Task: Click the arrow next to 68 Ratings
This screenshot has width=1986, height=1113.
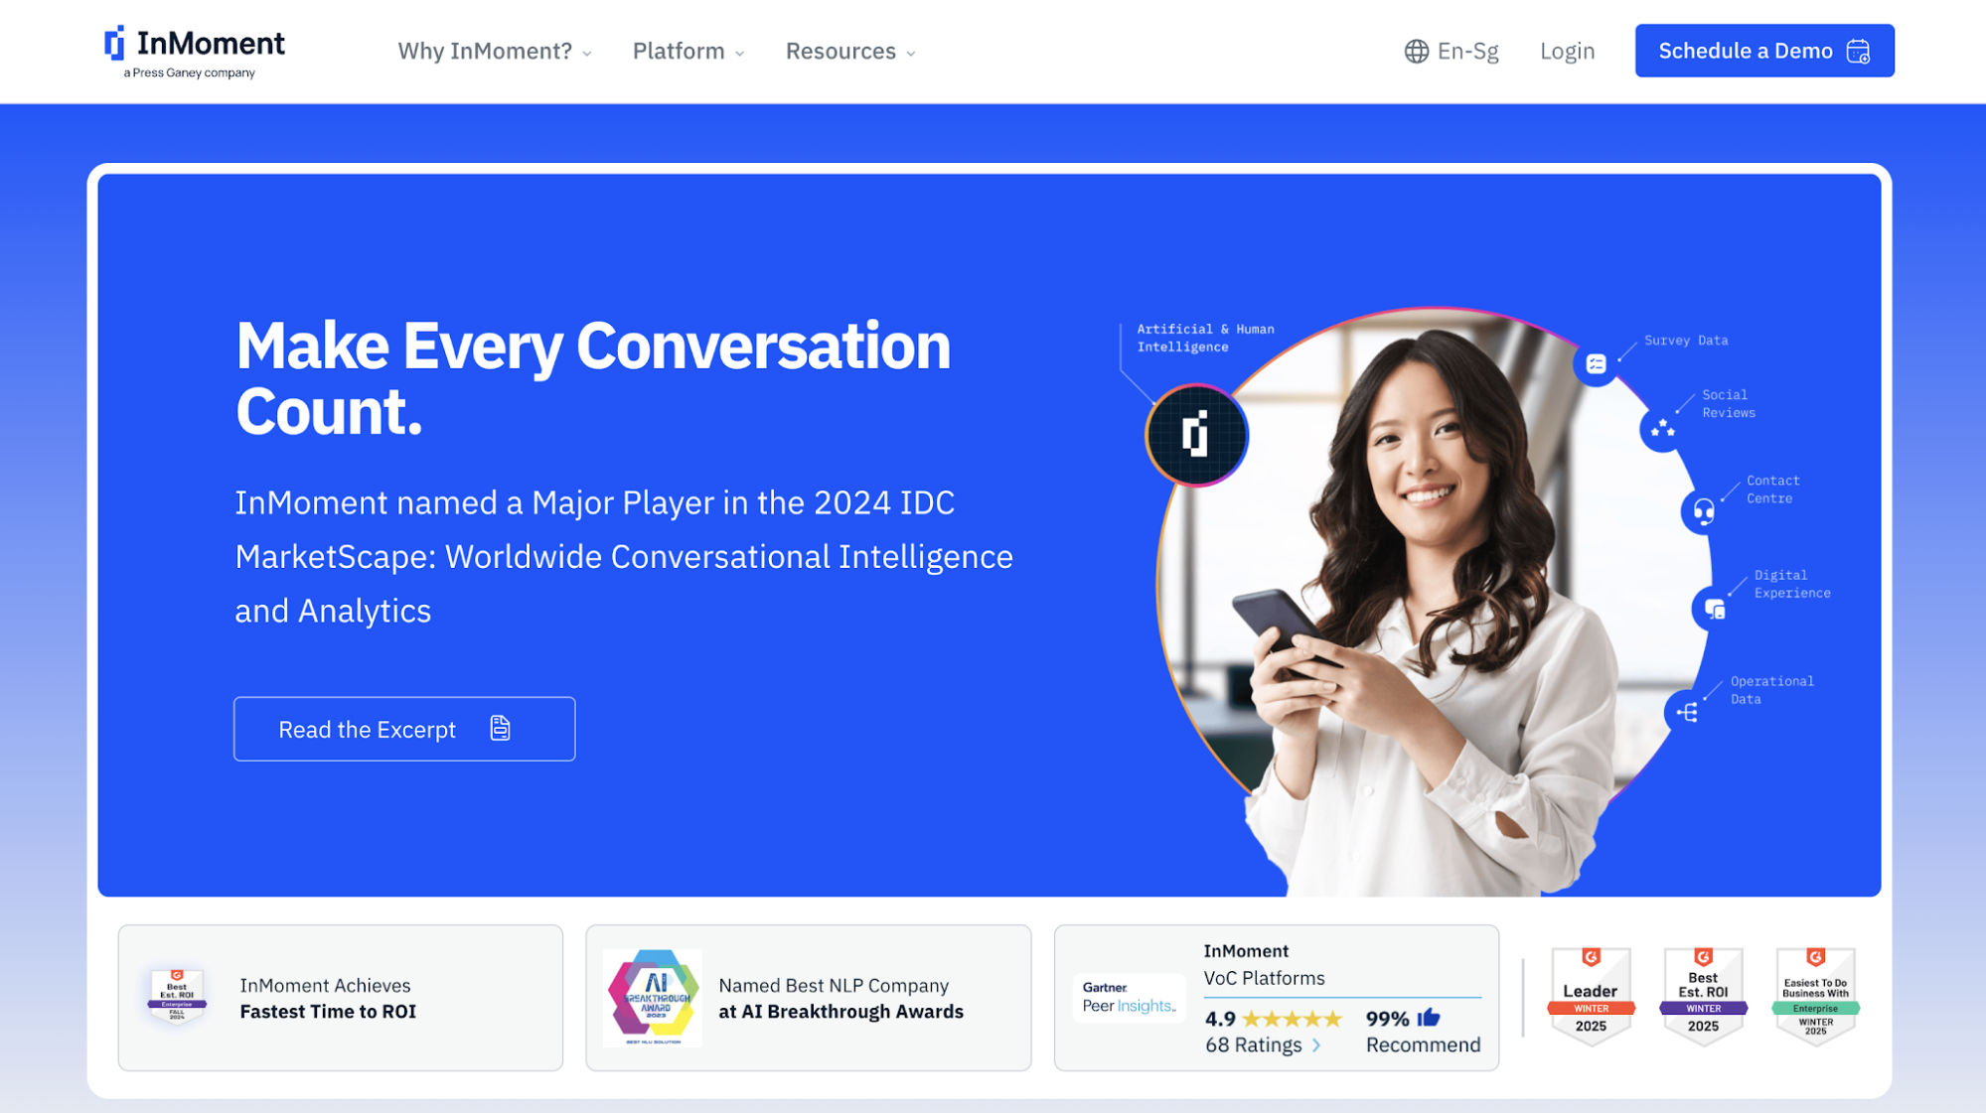Action: 1316,1045
